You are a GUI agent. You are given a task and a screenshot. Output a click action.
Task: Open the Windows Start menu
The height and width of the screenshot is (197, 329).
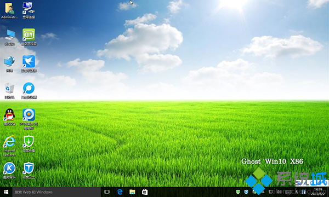[6, 192]
